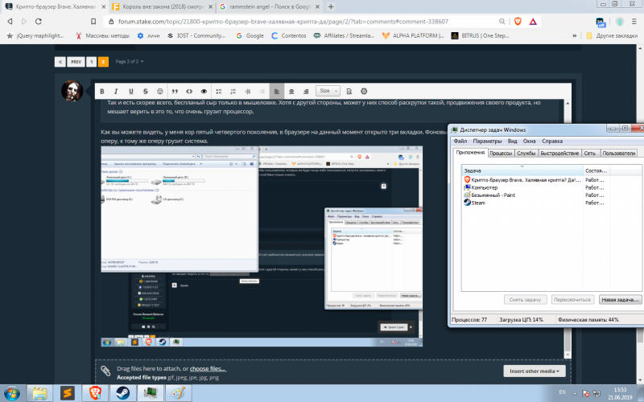Screen dimensions: 644x402
Task: Click the Brave Rewards triangle icon
Action: 533,22
